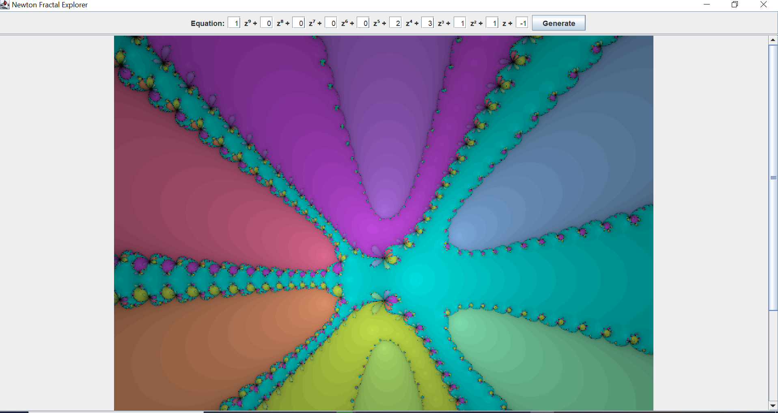Select the z⁵ coefficient field showing 2
The image size is (778, 413).
tap(396, 23)
